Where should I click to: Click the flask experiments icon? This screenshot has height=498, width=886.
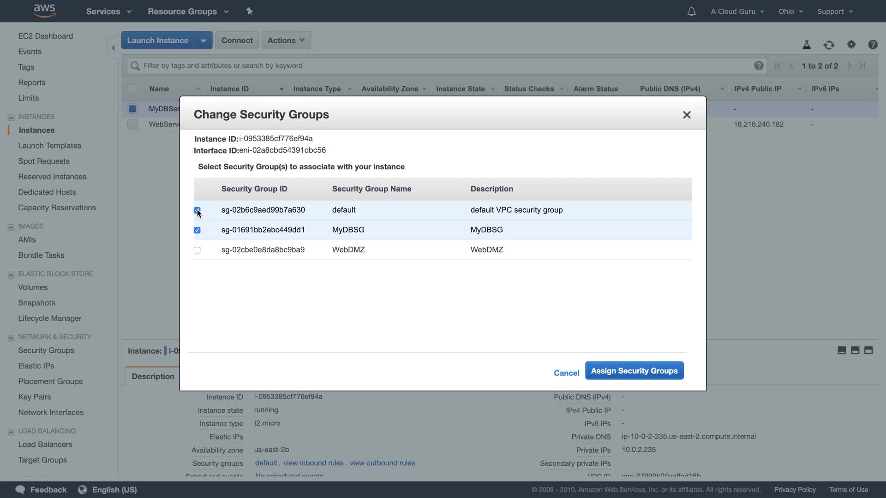click(806, 45)
